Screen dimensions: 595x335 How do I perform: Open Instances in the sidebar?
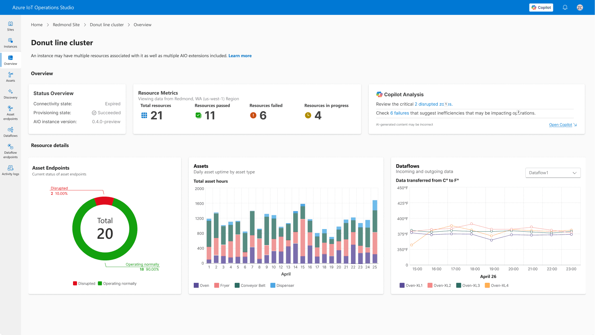pos(10,43)
